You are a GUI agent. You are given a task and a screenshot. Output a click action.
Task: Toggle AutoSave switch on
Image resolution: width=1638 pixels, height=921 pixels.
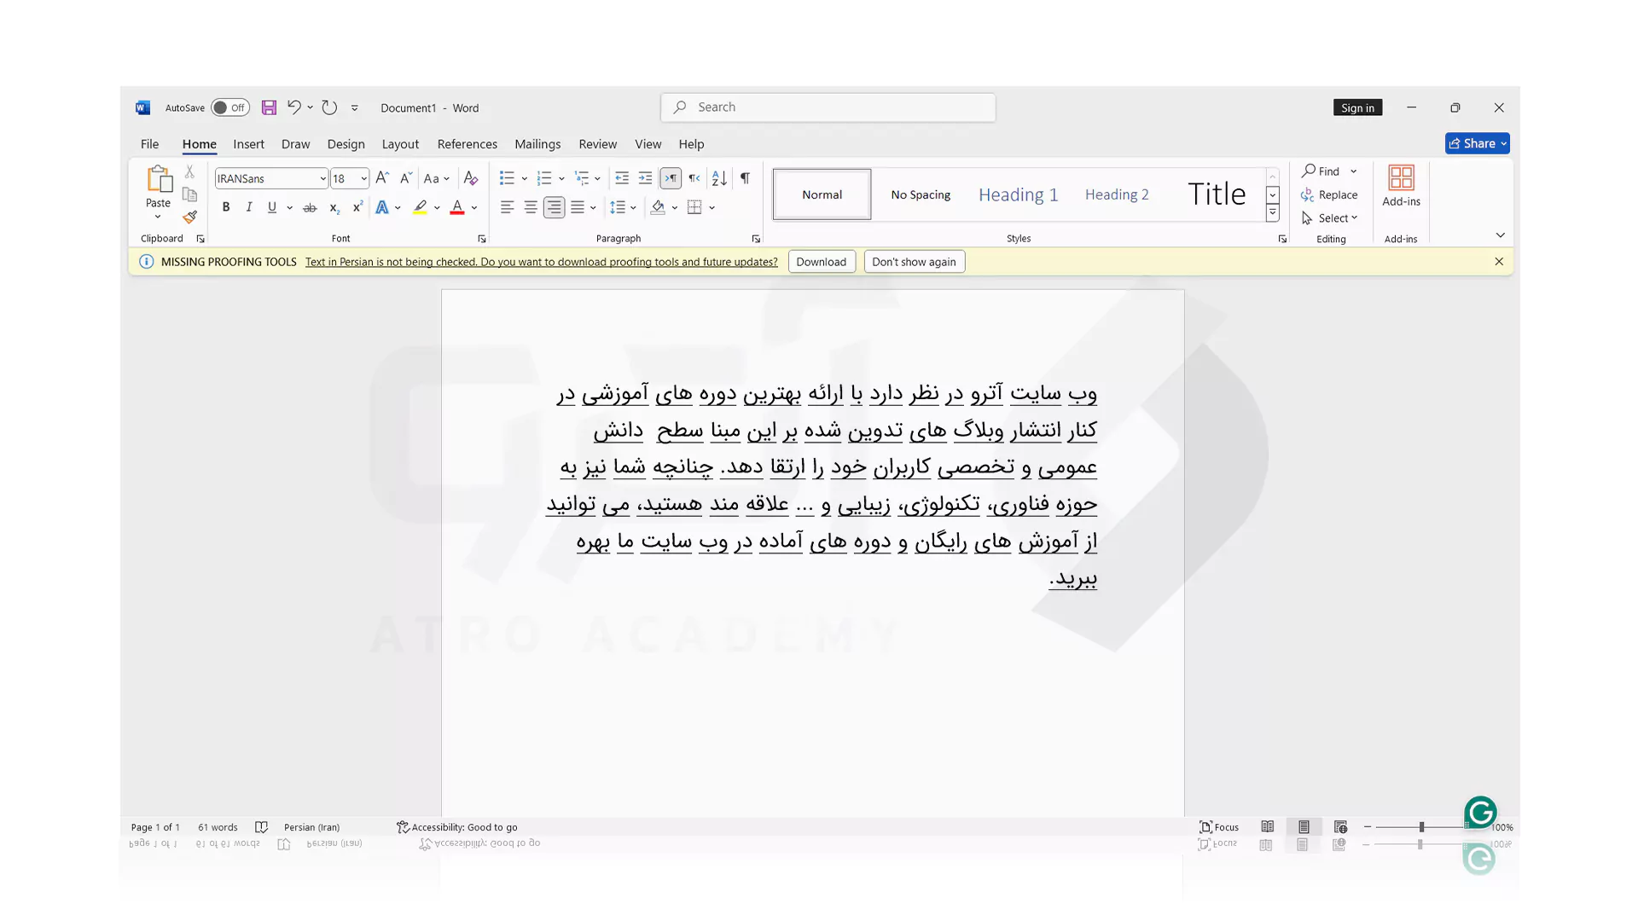click(229, 107)
